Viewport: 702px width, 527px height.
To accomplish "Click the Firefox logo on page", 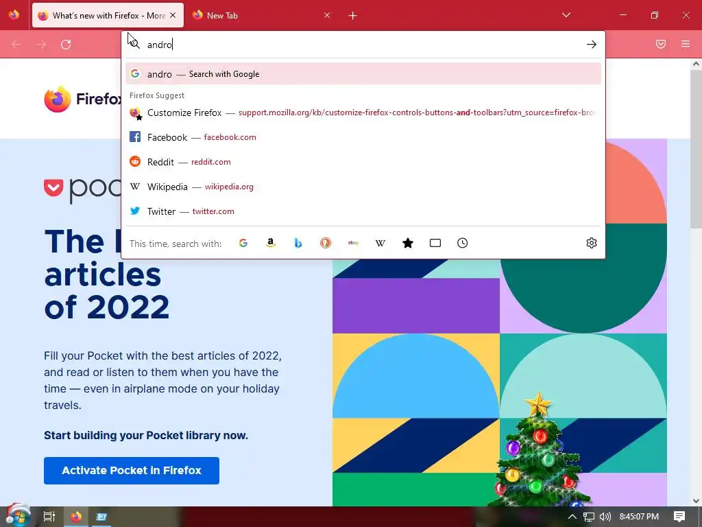I will [x=58, y=99].
